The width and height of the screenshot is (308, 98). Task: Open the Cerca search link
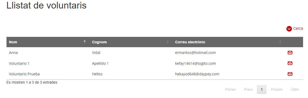point(298,28)
